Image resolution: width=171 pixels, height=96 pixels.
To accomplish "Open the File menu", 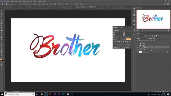I will [x=5, y=1].
